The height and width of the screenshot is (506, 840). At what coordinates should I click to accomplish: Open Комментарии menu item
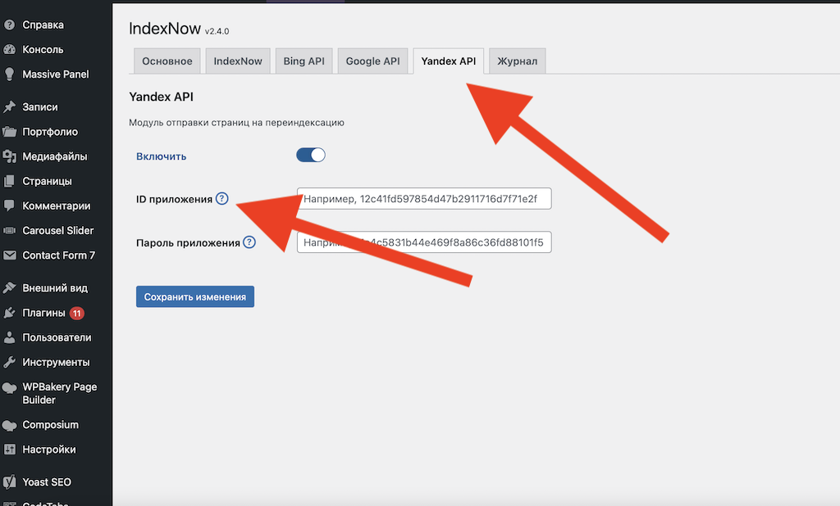pyautogui.click(x=57, y=206)
